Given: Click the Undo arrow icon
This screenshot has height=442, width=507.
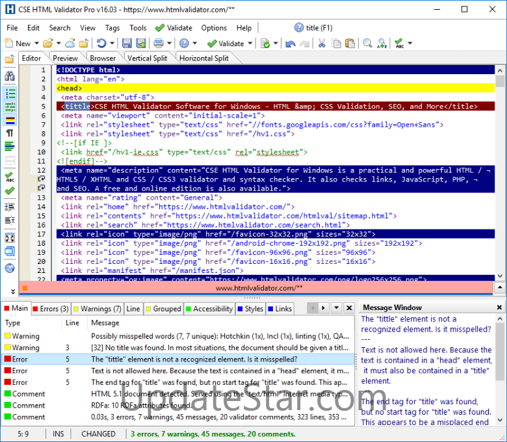Looking at the screenshot, I should click(291, 44).
